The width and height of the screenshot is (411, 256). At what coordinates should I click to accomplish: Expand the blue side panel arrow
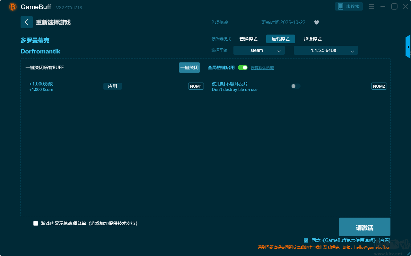(408, 47)
